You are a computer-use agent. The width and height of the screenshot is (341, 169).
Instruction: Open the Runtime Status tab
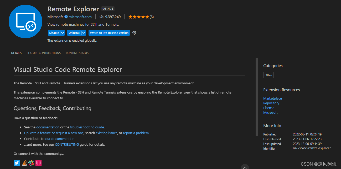click(77, 53)
